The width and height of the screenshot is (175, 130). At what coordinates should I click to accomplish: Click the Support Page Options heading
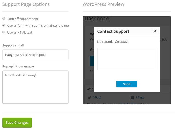point(26,4)
